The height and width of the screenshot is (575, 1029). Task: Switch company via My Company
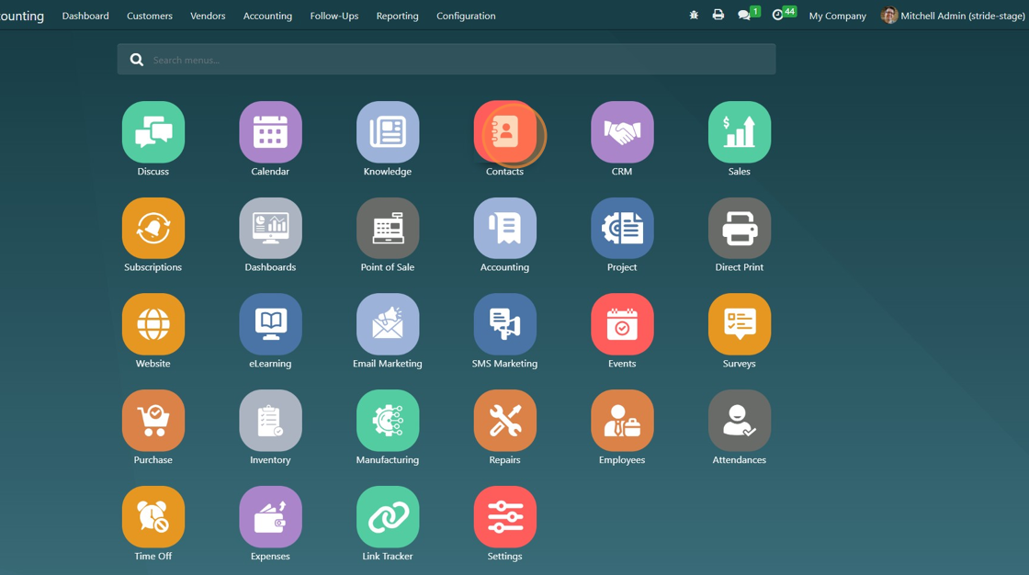[837, 16]
